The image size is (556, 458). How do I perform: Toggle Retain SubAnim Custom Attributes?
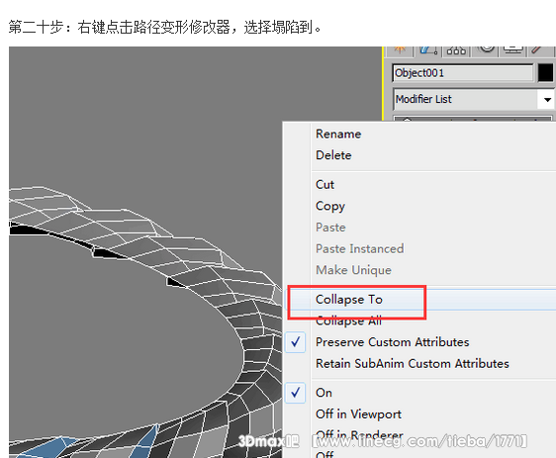pos(413,364)
